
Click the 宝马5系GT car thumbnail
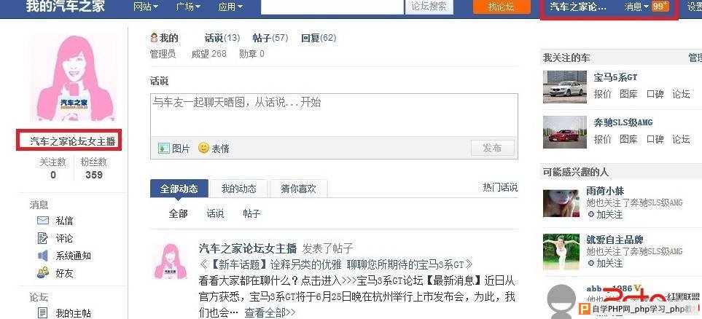click(x=564, y=87)
